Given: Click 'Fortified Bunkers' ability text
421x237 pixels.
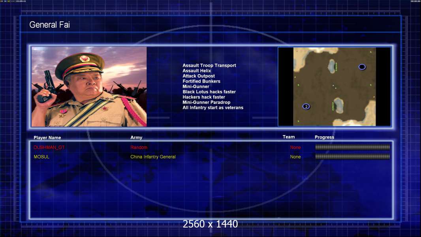Looking at the screenshot, I should 201,81.
